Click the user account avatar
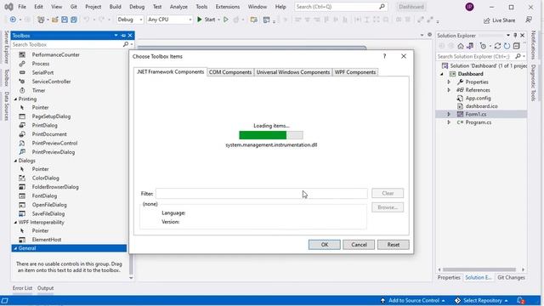This screenshot has width=544, height=306. pos(469,7)
